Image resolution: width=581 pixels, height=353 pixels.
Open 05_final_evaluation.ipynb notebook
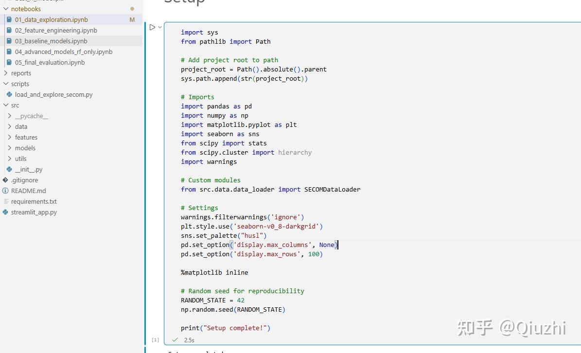pyautogui.click(x=50, y=63)
